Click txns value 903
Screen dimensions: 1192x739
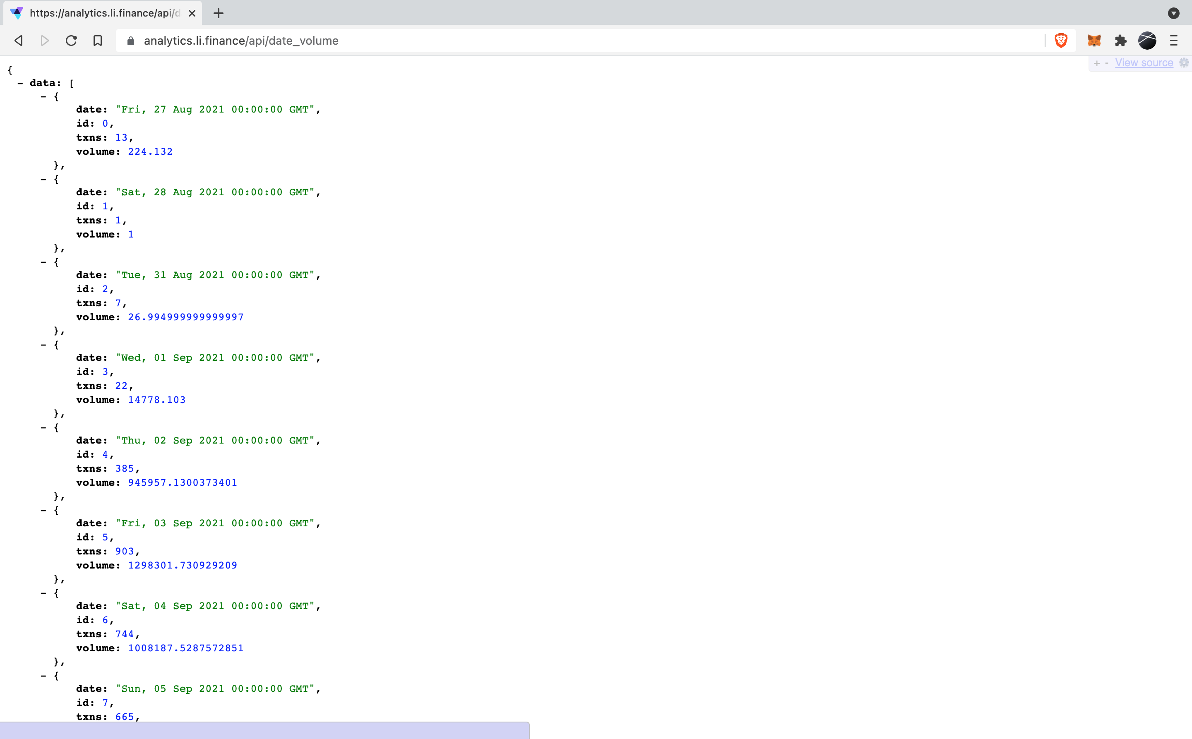[x=125, y=551]
